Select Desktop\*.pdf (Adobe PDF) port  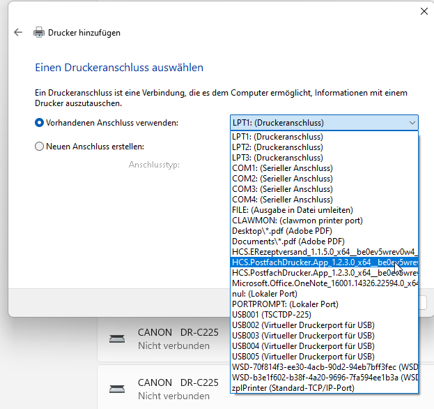(324, 231)
